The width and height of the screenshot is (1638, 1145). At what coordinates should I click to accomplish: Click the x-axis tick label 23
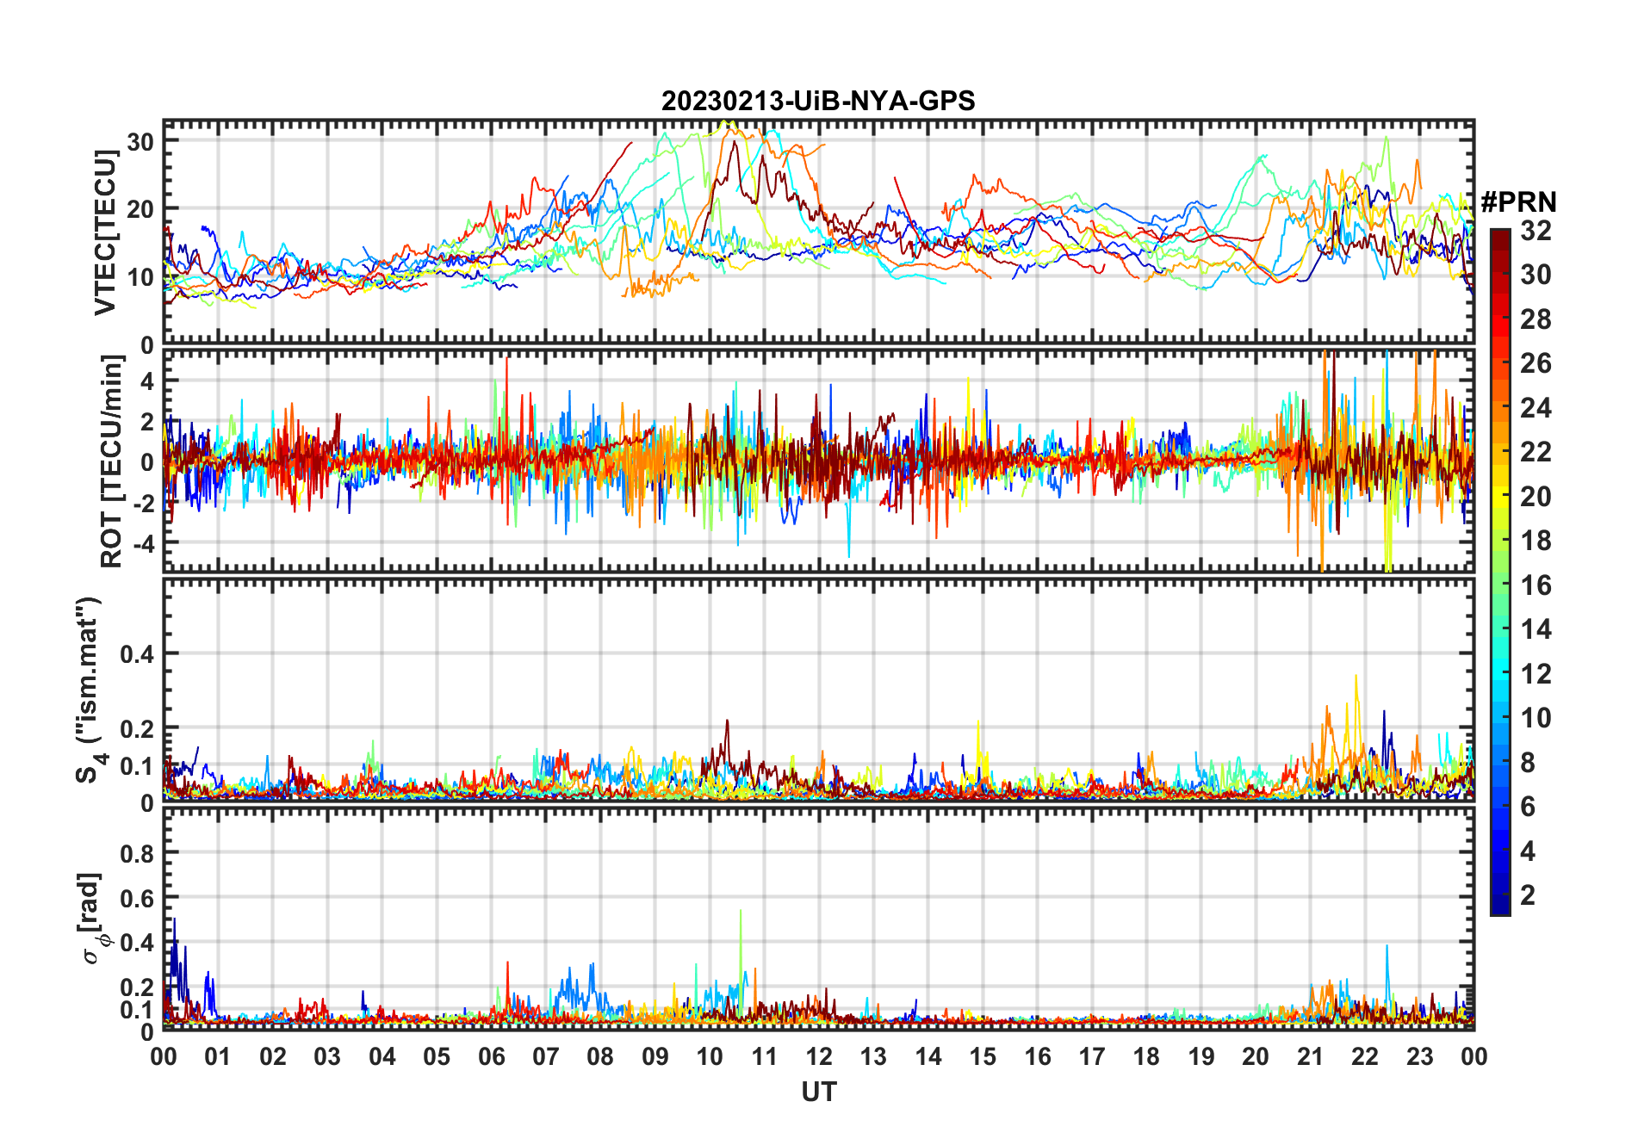(x=1419, y=1056)
